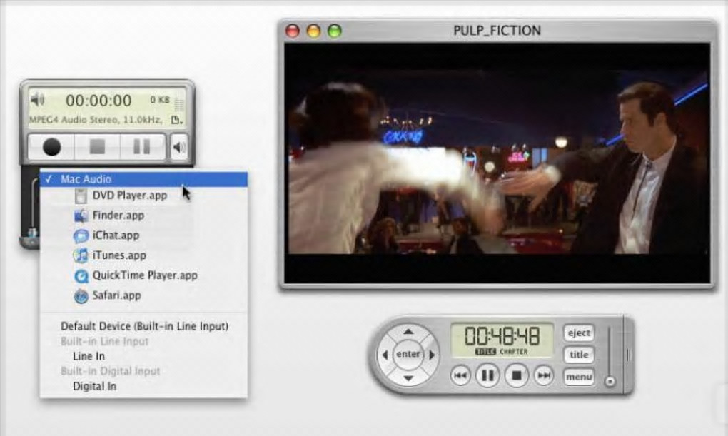Click the DVD remote enter button

408,354
